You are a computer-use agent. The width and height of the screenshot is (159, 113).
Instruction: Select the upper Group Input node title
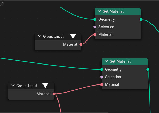point(53,36)
